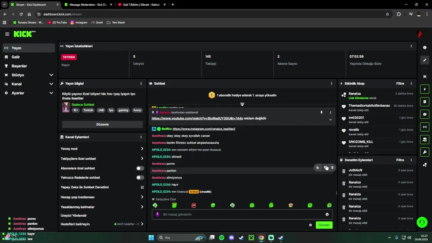Viewport: 432px width, 243px height.
Task: Click the info icon in right sidebar
Action: pyautogui.click(x=425, y=48)
